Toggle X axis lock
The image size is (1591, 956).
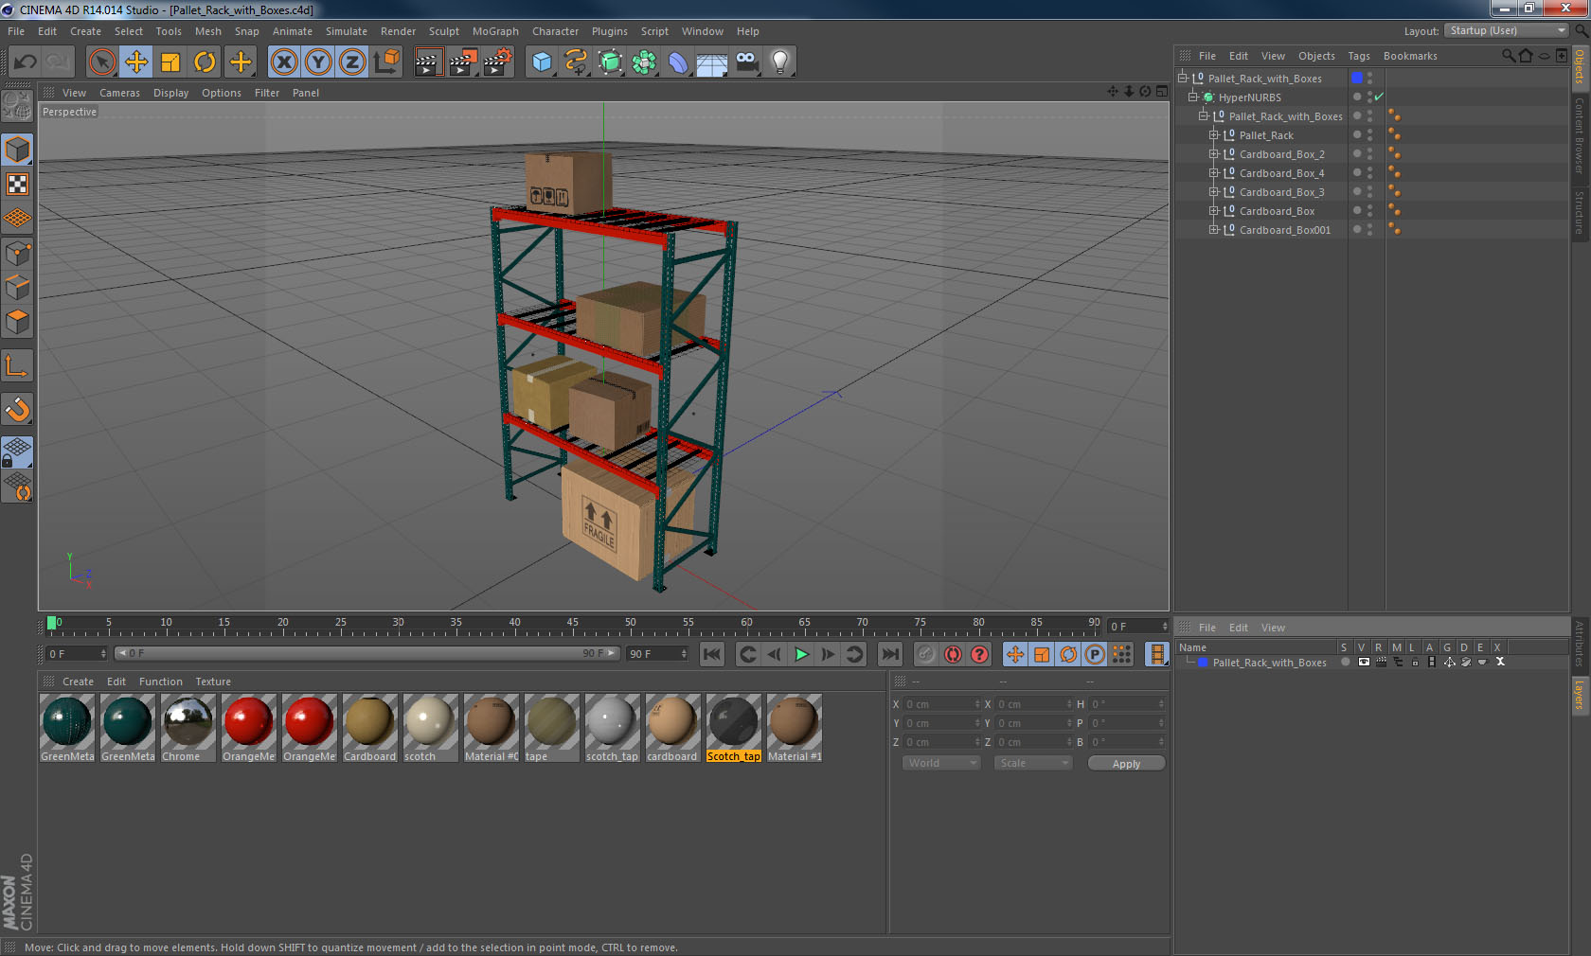click(283, 62)
